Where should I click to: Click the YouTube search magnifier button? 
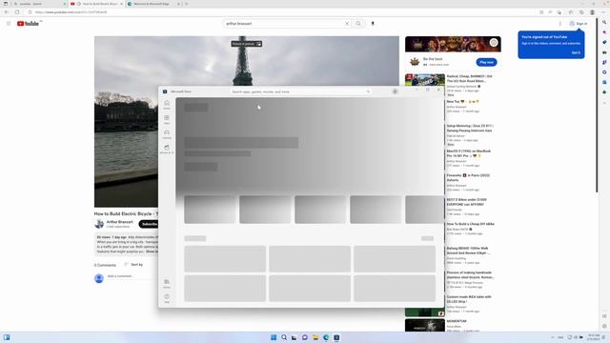tap(358, 24)
